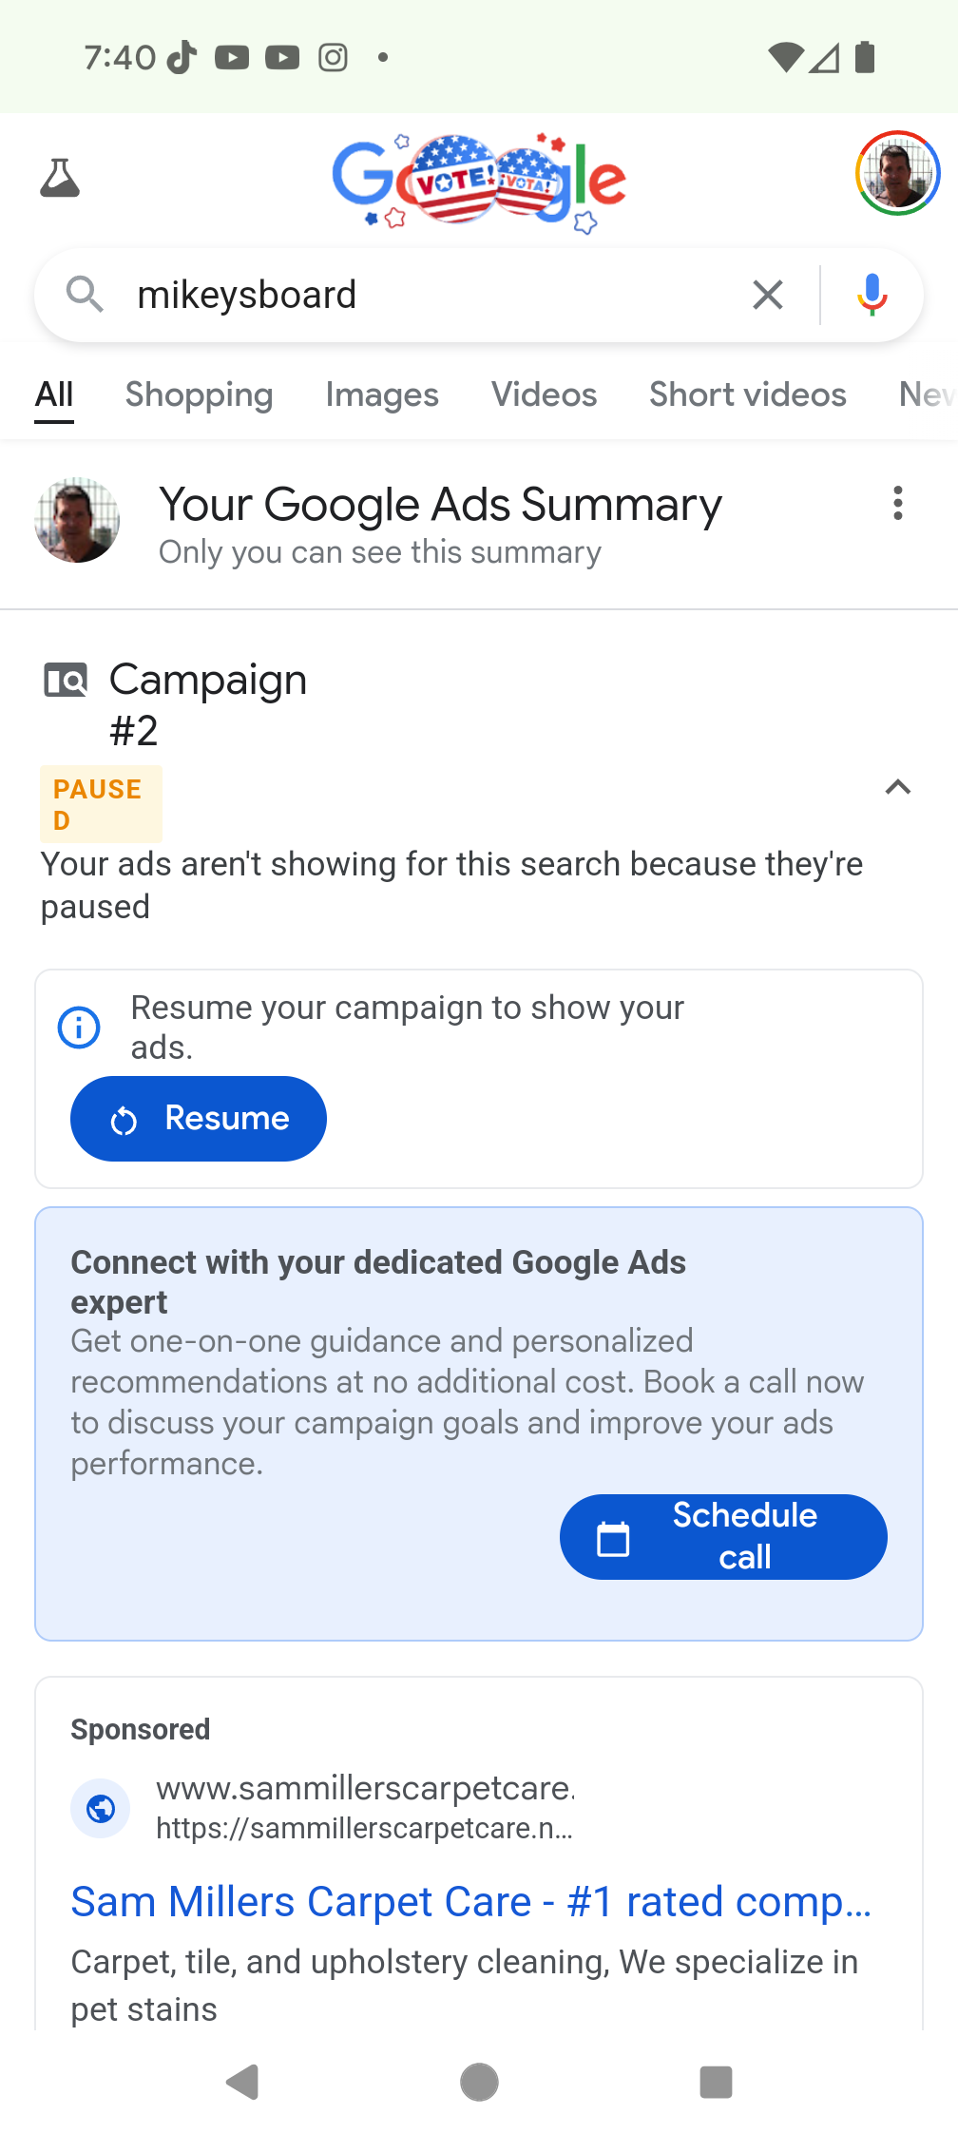This screenshot has height=2133, width=958.
Task: Tap the mikeysboard search field
Action: point(428,295)
